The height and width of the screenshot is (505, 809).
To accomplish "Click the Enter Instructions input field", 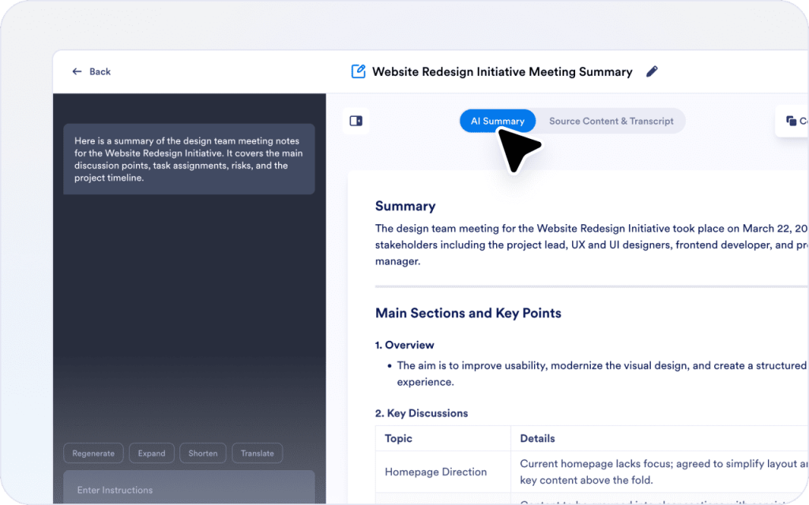I will tap(190, 489).
